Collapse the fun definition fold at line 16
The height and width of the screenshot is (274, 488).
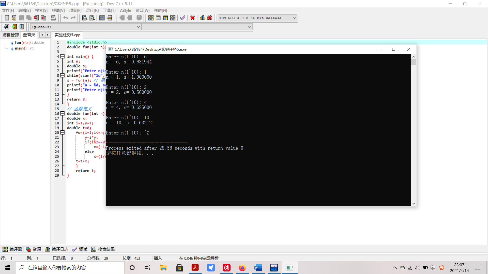point(62,113)
